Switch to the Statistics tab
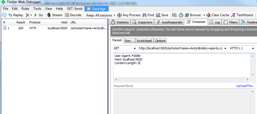Viewport: 257px width, 114px height. pos(120,22)
